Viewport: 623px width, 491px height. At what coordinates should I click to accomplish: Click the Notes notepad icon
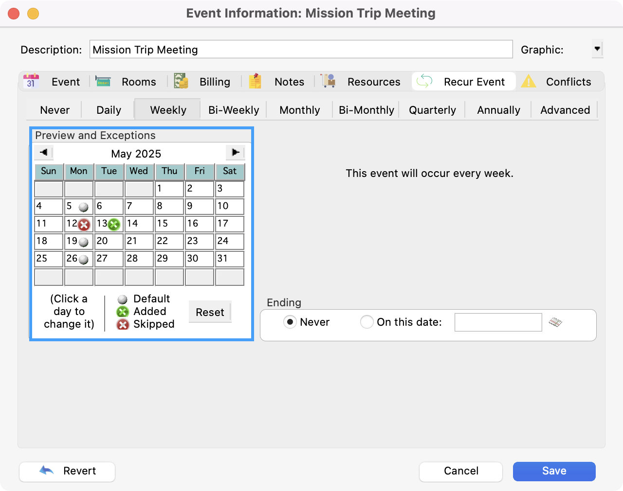pos(256,81)
